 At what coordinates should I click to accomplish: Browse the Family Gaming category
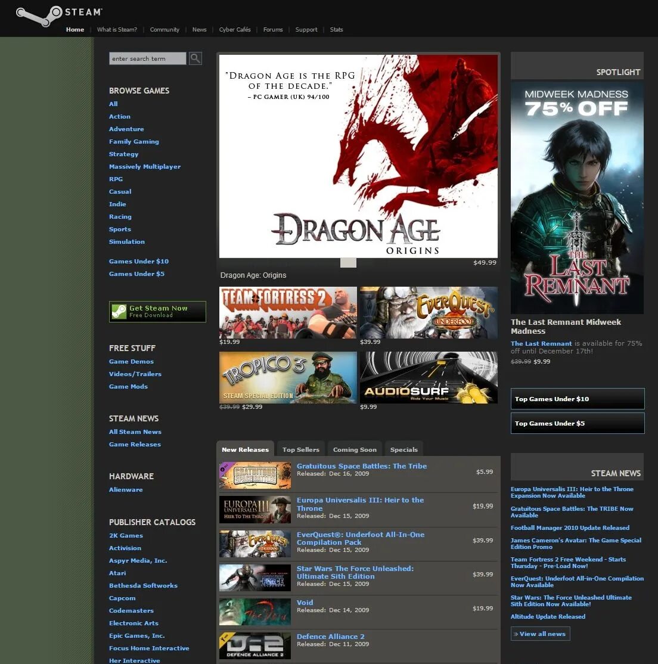[134, 141]
